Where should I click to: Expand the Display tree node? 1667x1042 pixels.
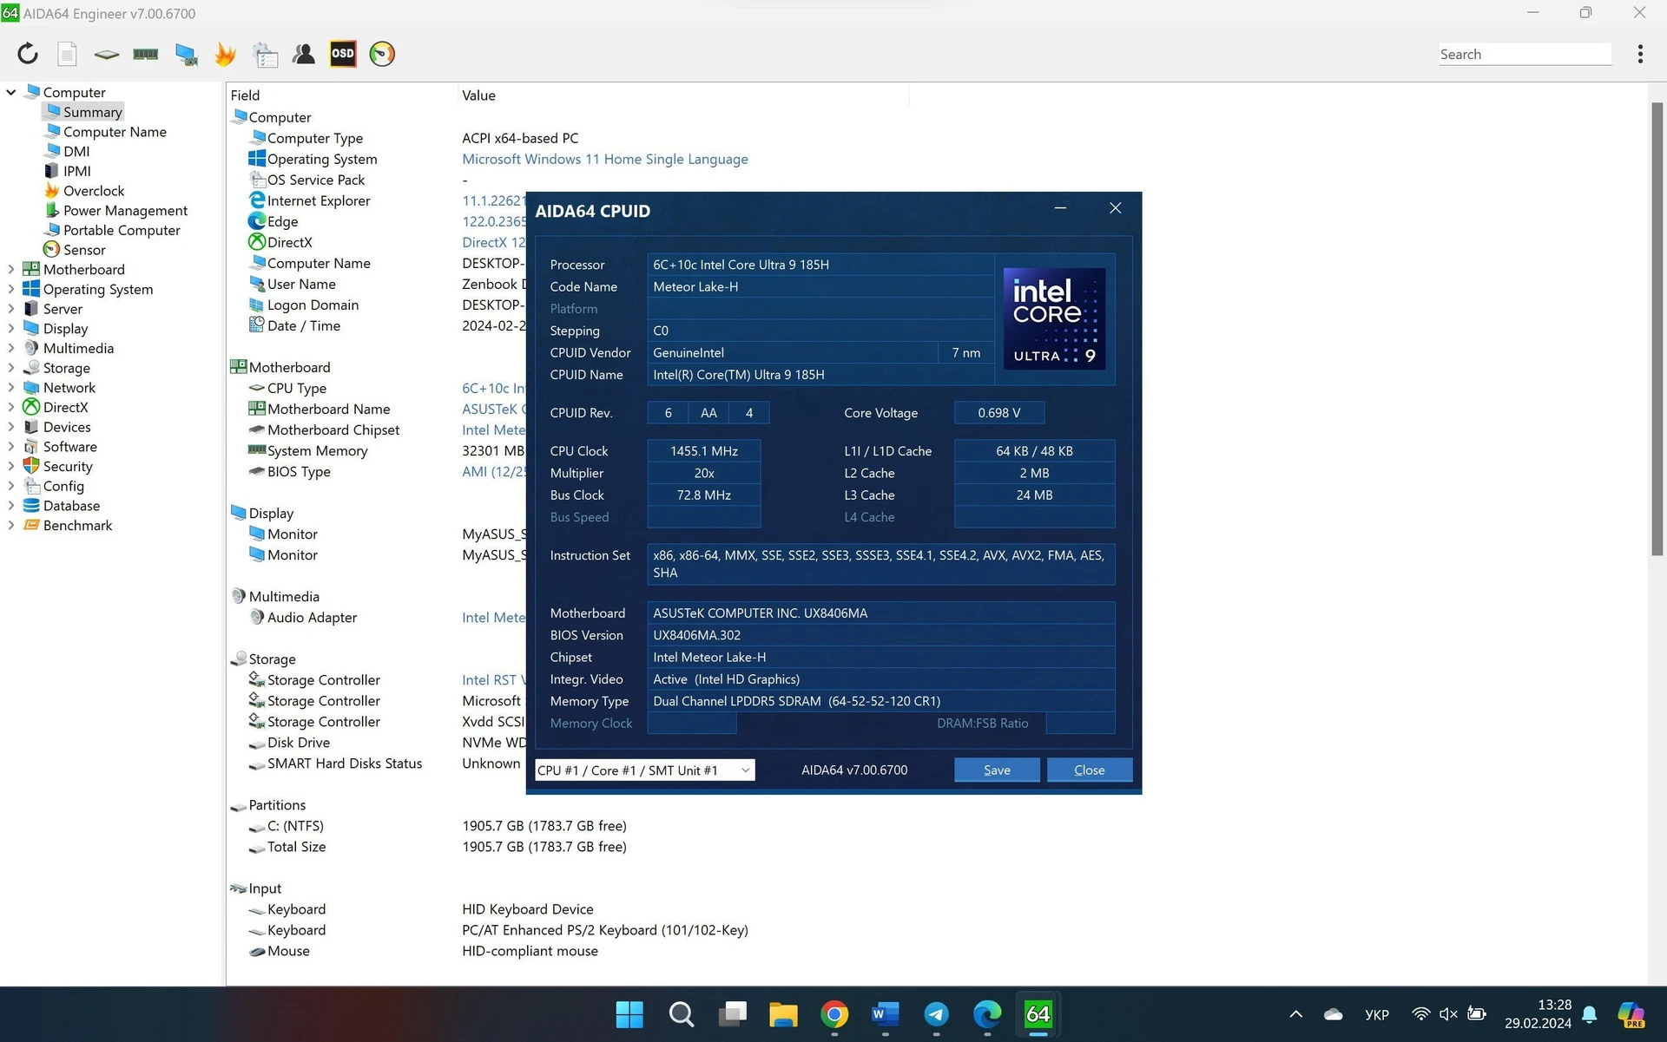(11, 328)
